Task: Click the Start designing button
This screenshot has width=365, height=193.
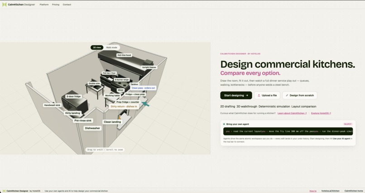Action: coord(236,95)
